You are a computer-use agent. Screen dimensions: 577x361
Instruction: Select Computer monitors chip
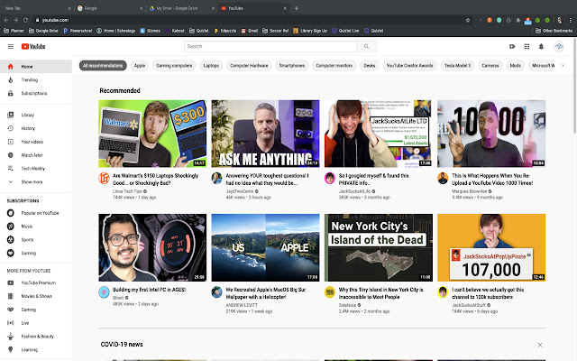pos(334,66)
